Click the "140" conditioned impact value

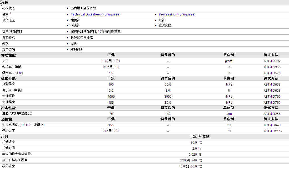click(168, 114)
